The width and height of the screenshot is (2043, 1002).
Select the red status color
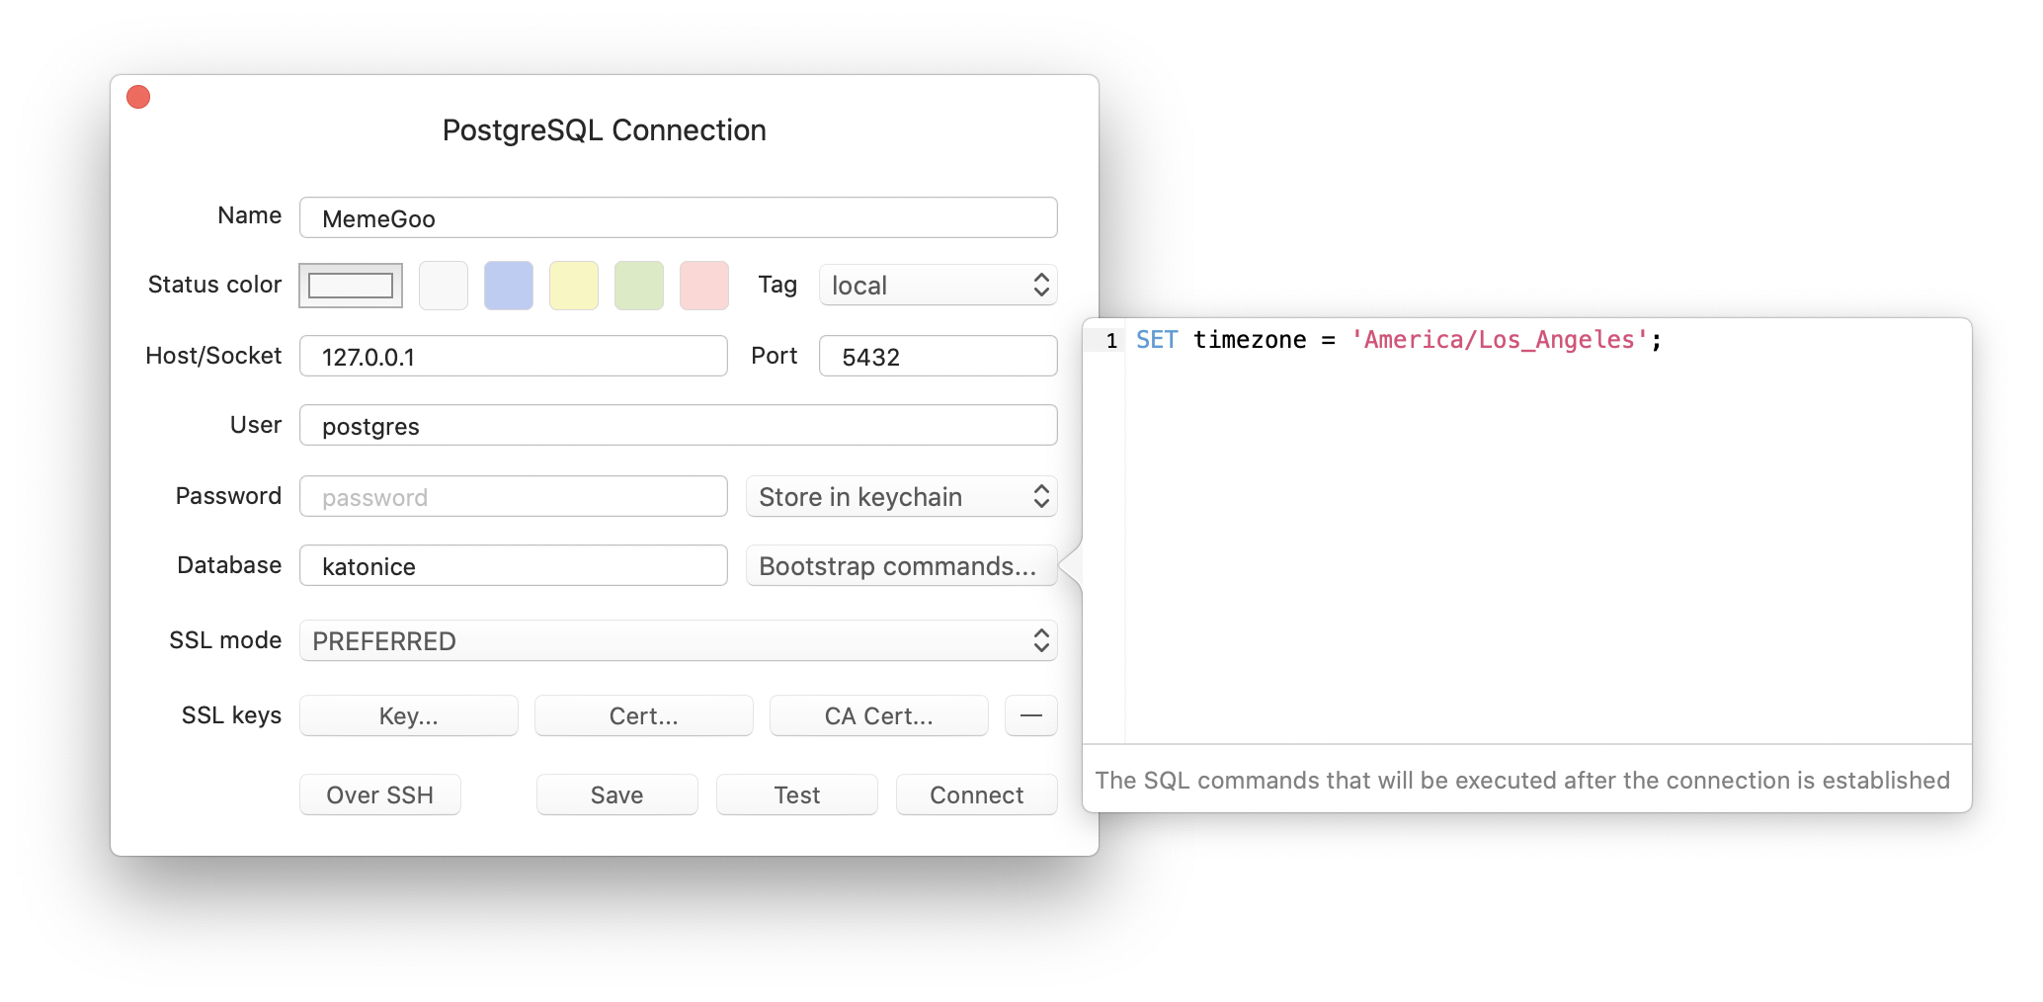(x=703, y=285)
